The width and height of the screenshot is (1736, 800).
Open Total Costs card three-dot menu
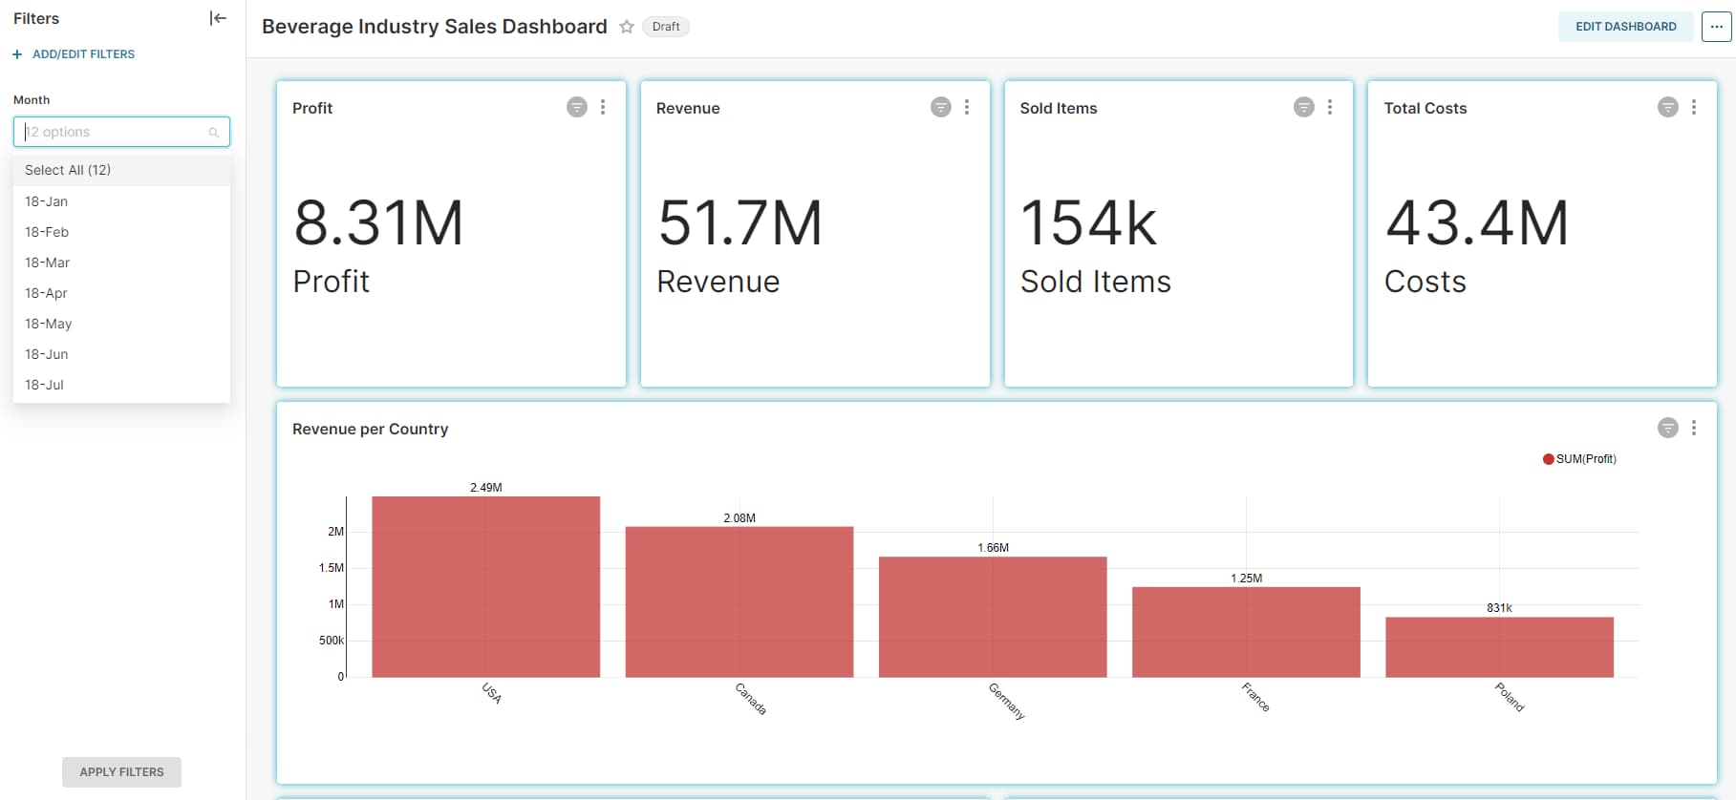1694,107
